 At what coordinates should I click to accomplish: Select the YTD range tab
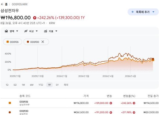click(x=41, y=85)
